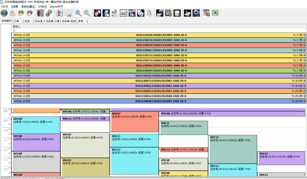Click the zoom in magnifier icon

coord(78,13)
